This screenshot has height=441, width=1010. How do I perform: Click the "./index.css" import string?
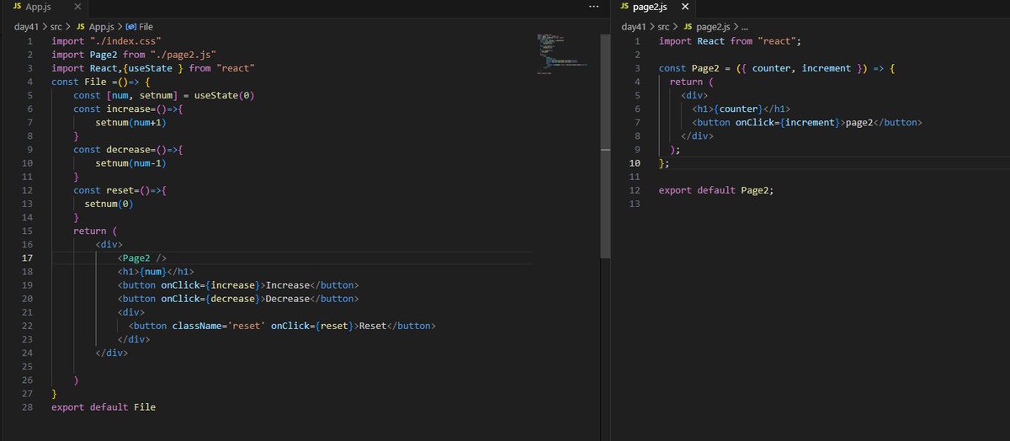point(125,40)
